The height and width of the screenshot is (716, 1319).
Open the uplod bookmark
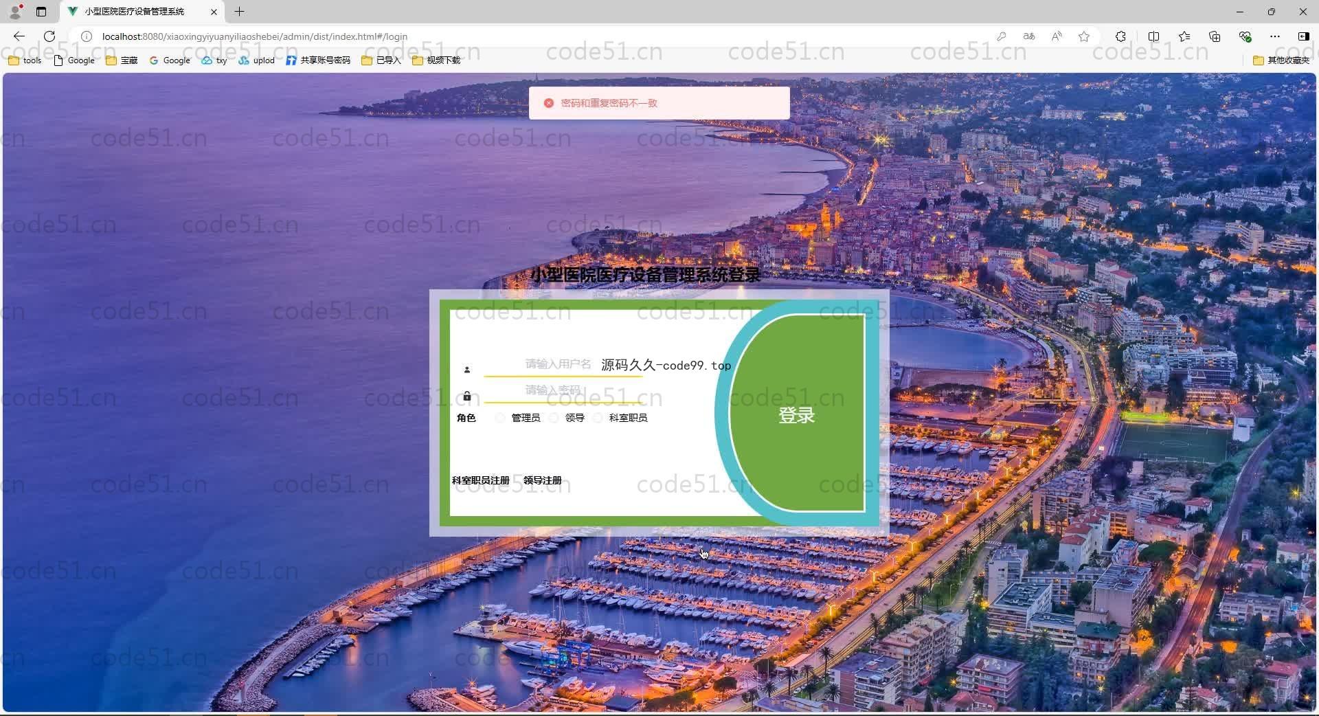pyautogui.click(x=256, y=60)
